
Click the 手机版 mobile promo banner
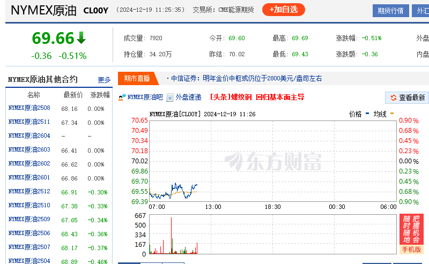point(411,234)
